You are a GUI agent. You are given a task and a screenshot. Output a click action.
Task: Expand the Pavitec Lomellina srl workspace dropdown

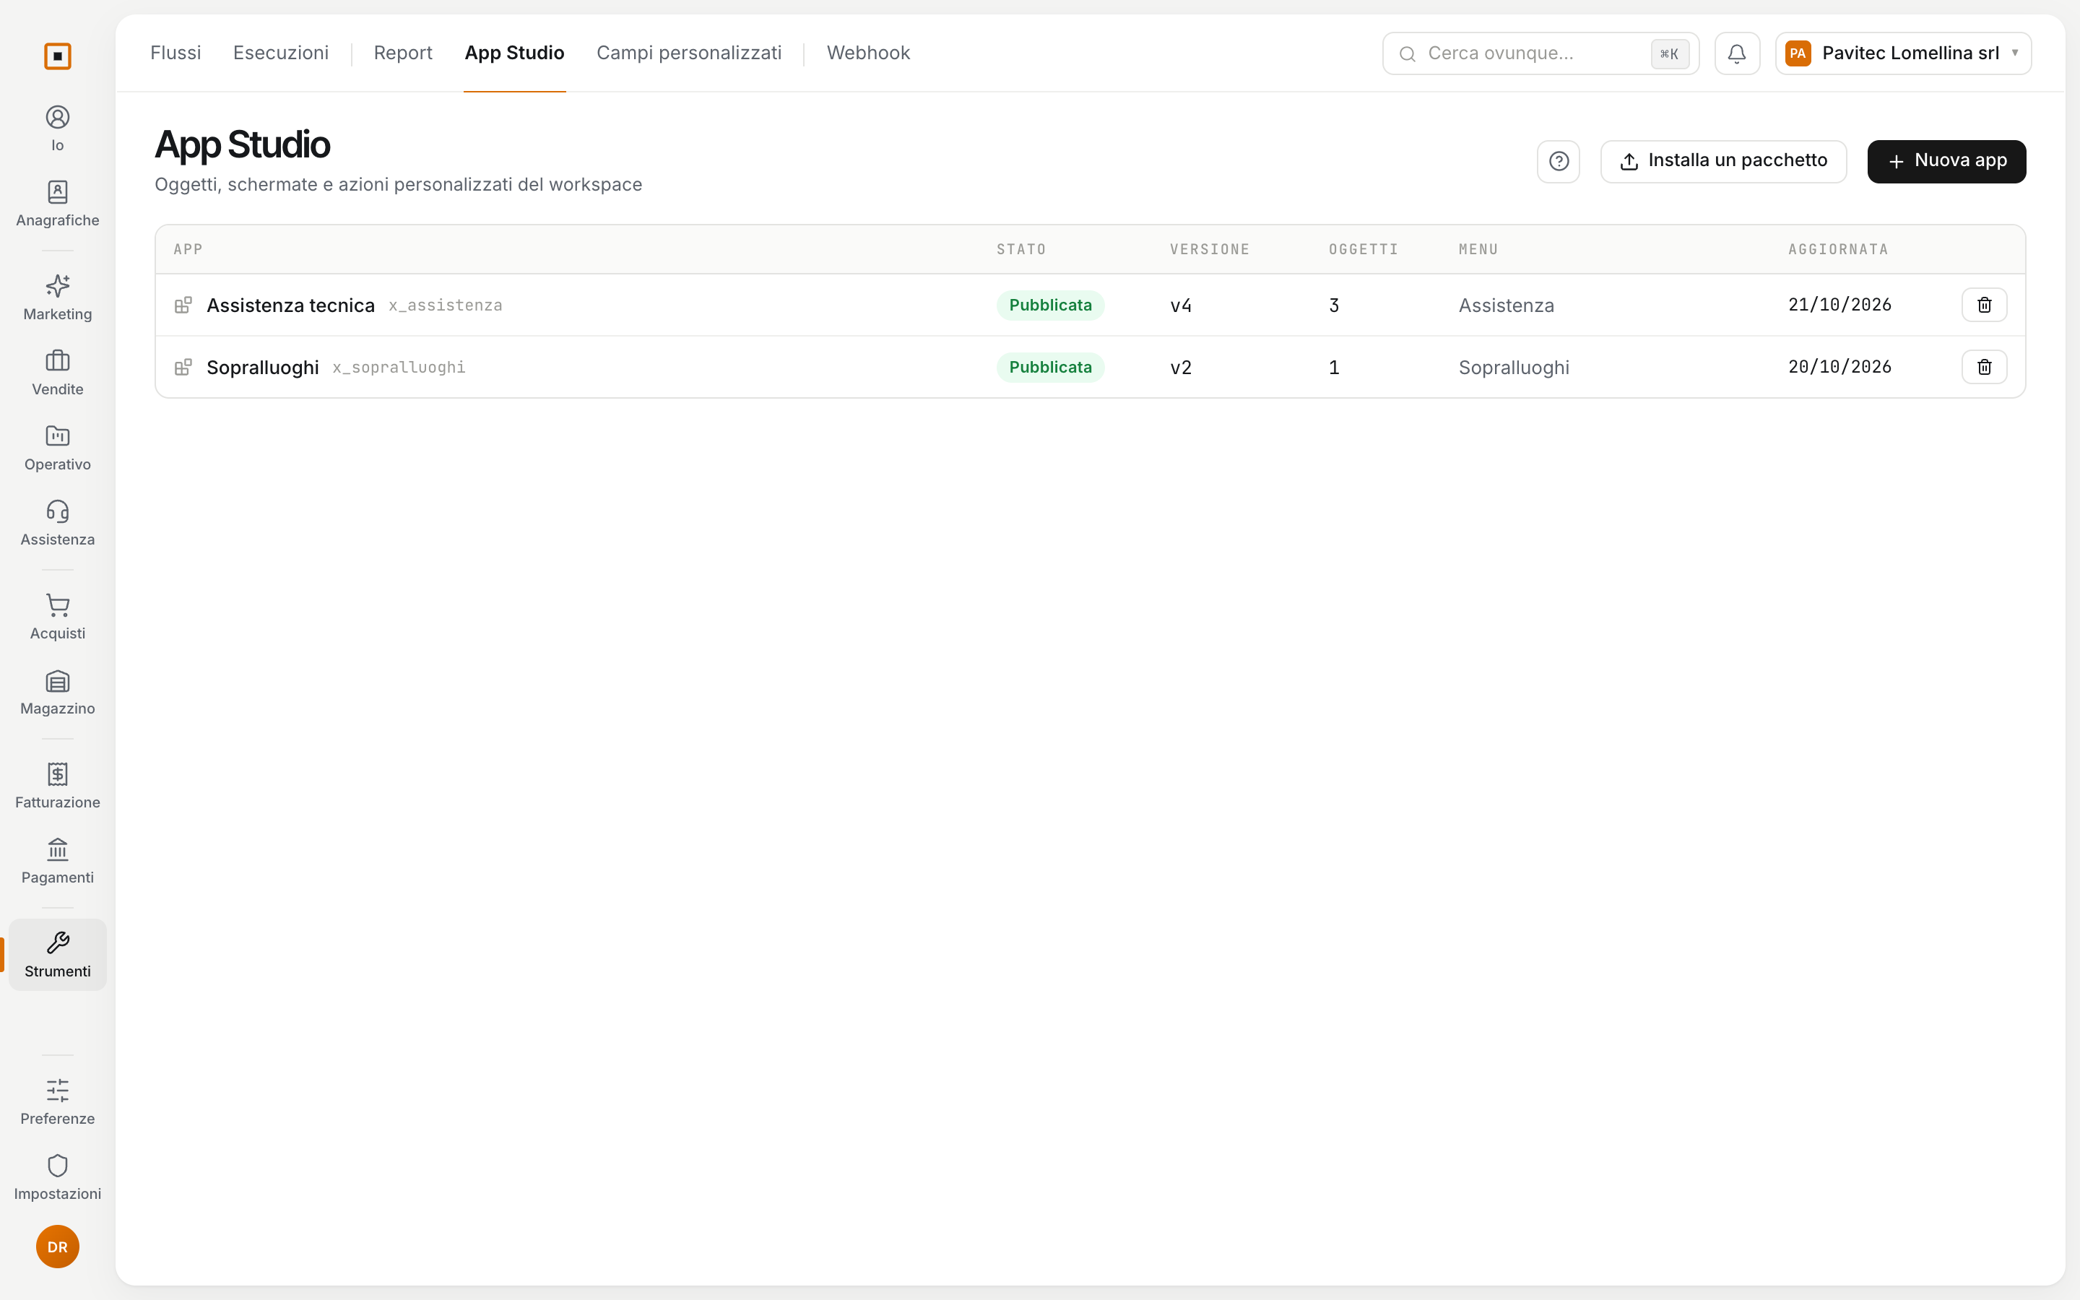(1903, 53)
